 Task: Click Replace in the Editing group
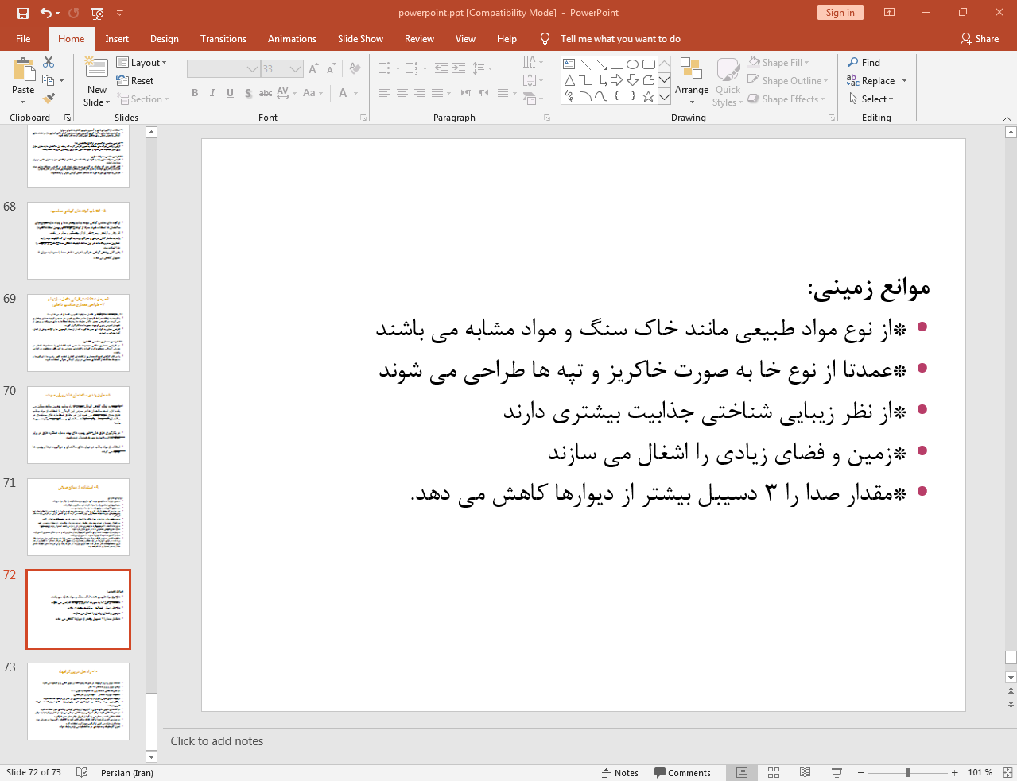pyautogui.click(x=871, y=80)
